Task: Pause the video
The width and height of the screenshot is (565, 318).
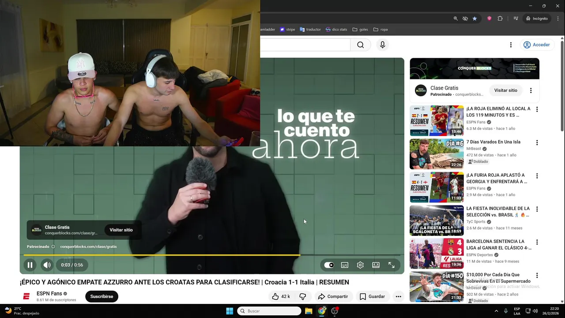Action: [30, 265]
